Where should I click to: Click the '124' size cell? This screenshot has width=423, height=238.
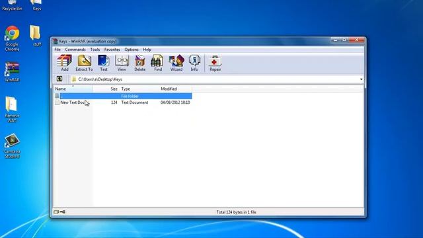pyautogui.click(x=114, y=102)
